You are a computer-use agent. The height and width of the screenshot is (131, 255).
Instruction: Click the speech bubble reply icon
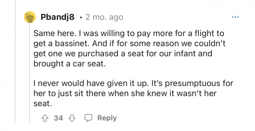pyautogui.click(x=88, y=118)
